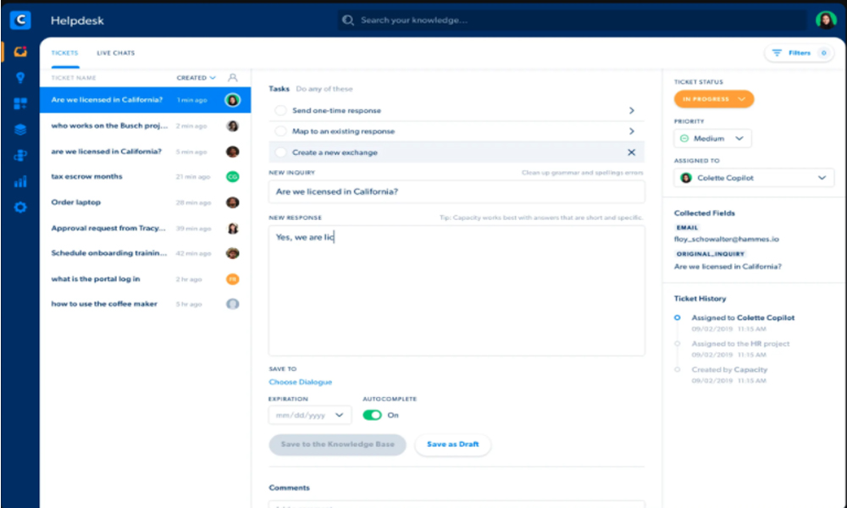Click the assignee person column icon
847x508 pixels.
(x=233, y=78)
